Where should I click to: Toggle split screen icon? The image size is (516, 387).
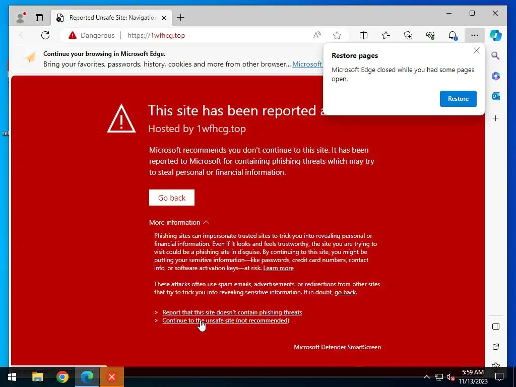(363, 35)
